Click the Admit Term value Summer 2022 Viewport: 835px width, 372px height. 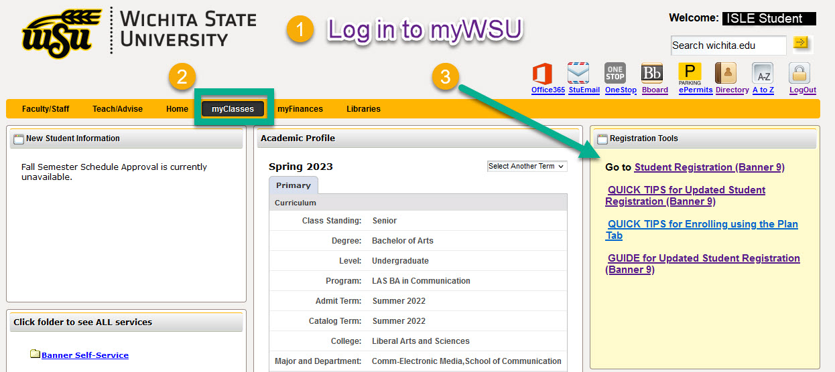click(399, 301)
